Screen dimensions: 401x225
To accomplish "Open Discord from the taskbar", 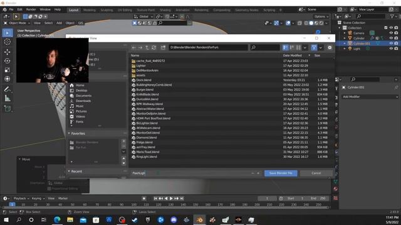I will pyautogui.click(x=174, y=219).
